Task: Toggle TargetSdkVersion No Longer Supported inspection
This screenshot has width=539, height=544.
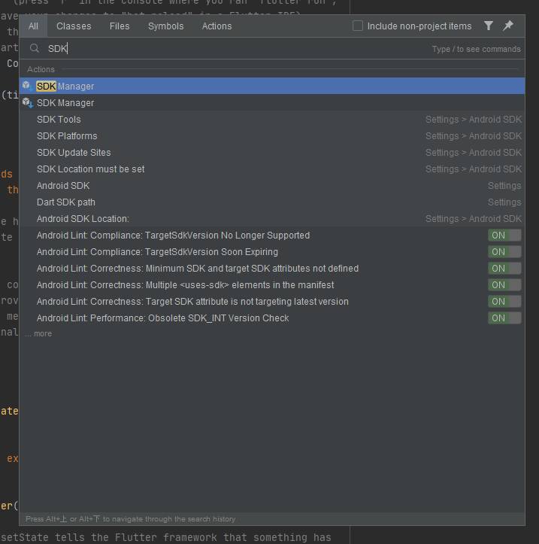Action: tap(504, 236)
